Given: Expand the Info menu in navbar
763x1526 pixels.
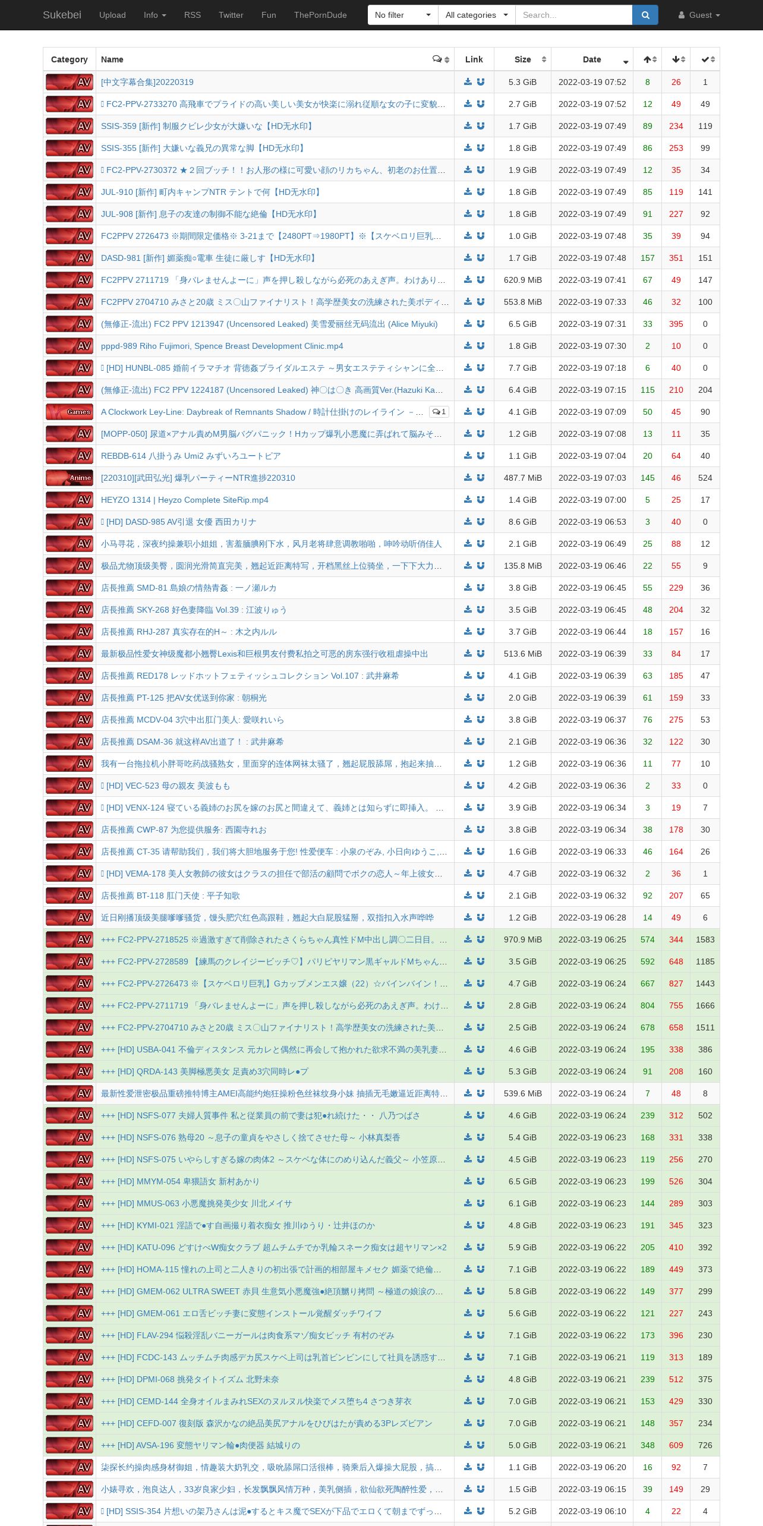Looking at the screenshot, I should click(x=155, y=15).
